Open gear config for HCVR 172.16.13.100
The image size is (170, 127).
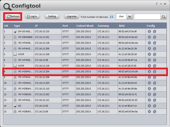pyautogui.click(x=149, y=54)
